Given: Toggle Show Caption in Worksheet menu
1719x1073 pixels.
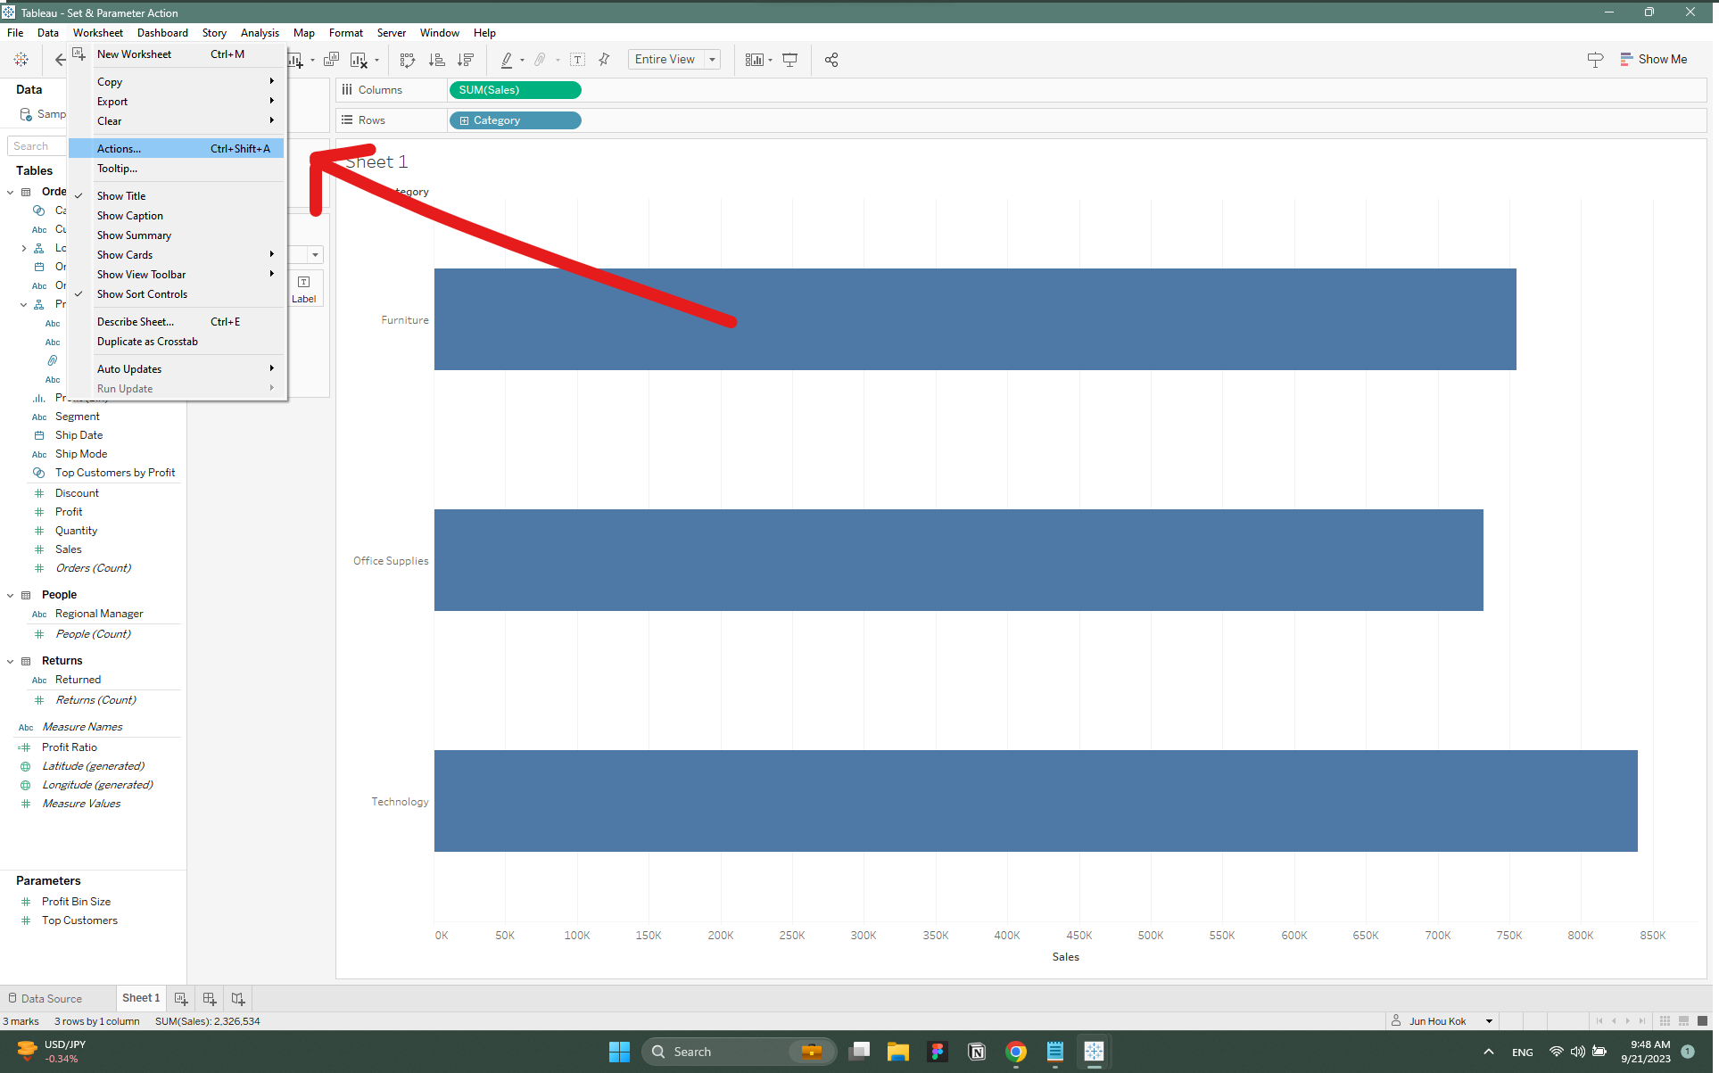Looking at the screenshot, I should click(x=177, y=216).
